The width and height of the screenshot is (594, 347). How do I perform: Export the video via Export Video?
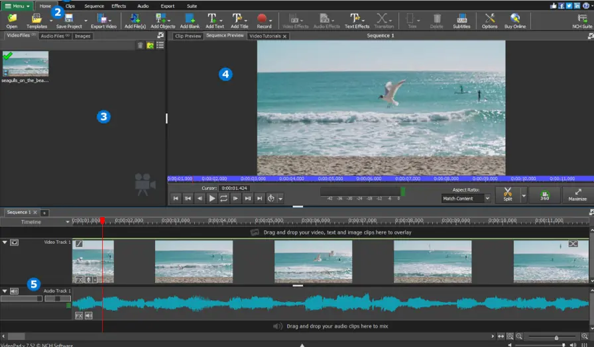[103, 21]
